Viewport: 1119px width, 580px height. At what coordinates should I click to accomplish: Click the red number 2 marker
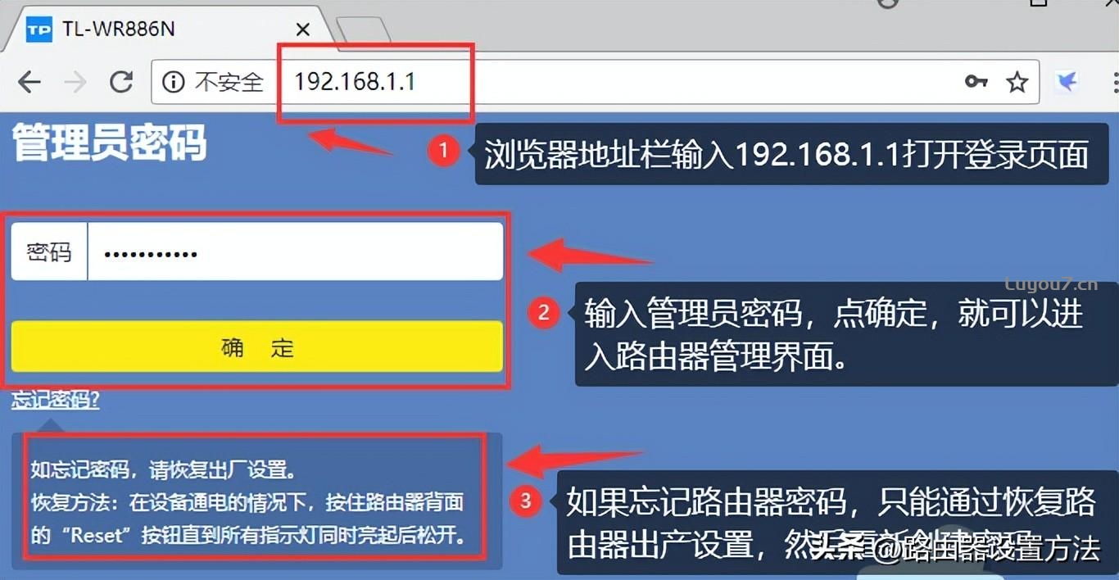pos(543,312)
